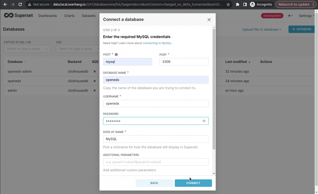The width and height of the screenshot is (318, 194).
Task: Open the Datasets menu item
Action: click(89, 16)
